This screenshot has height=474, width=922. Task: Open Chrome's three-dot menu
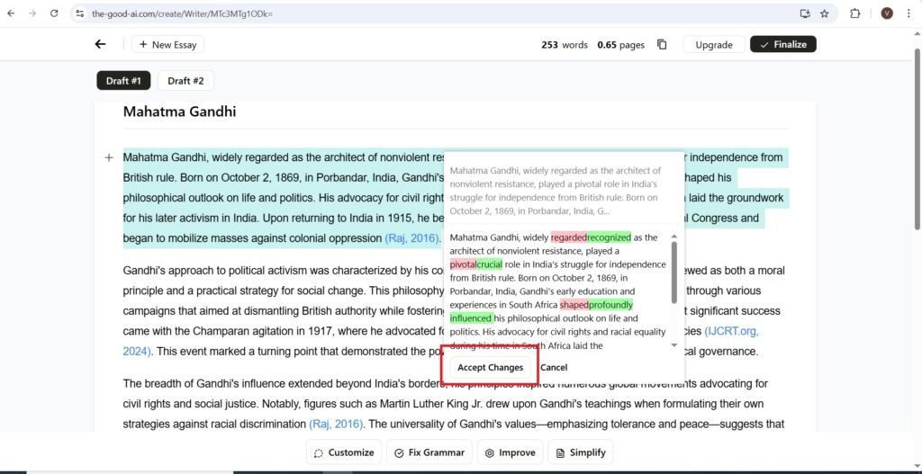(909, 13)
